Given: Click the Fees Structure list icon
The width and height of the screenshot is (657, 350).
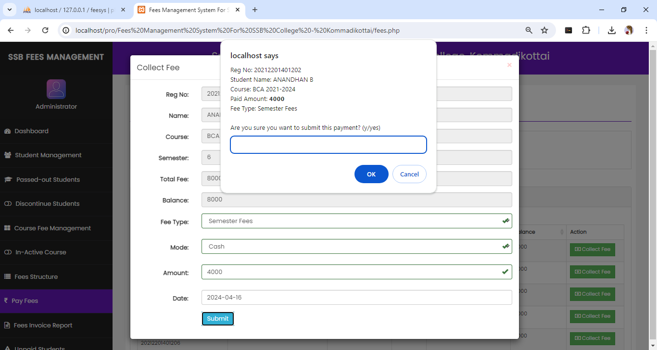Looking at the screenshot, I should pyautogui.click(x=7, y=277).
